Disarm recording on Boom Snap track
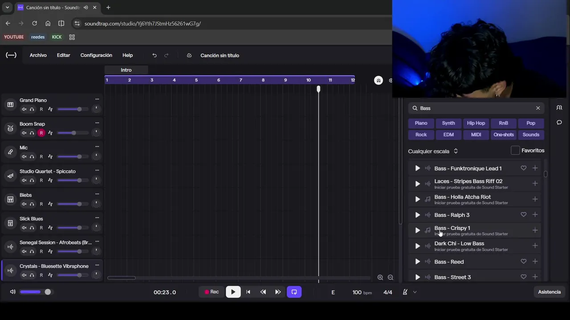Image resolution: width=570 pixels, height=320 pixels. pos(41,133)
